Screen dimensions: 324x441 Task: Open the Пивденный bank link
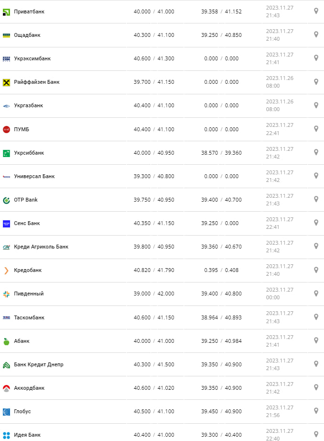pyautogui.click(x=29, y=294)
